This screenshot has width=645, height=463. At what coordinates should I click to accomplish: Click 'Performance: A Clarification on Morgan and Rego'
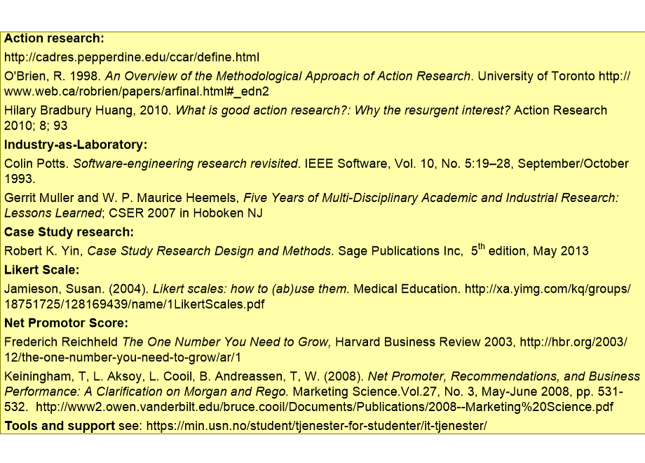[146, 391]
